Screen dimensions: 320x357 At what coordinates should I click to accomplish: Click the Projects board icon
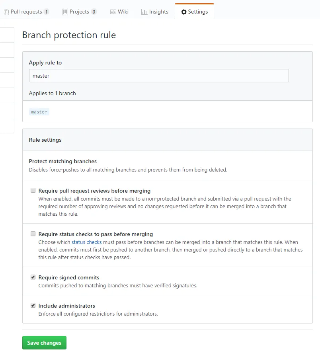point(65,12)
